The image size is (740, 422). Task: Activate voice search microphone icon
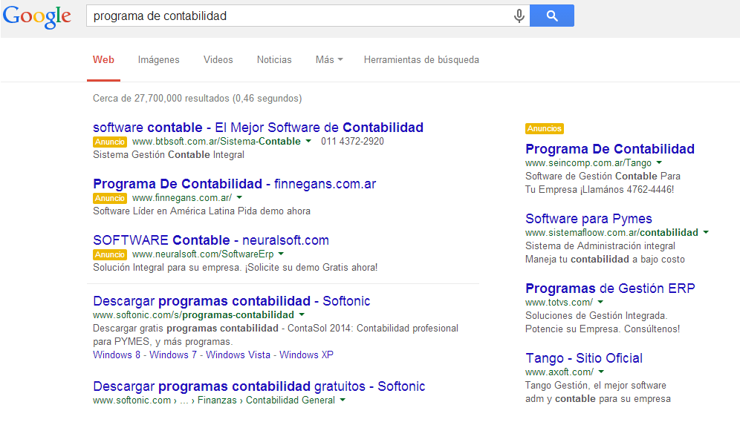pyautogui.click(x=519, y=16)
